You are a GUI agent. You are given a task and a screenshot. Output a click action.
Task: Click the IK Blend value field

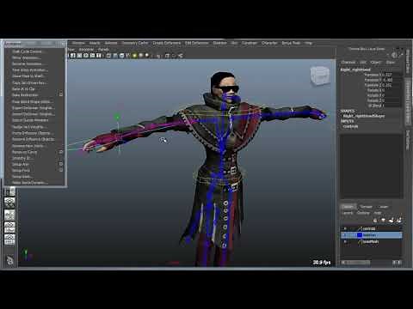tap(392, 106)
